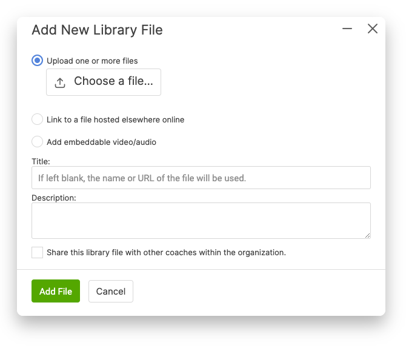
Task: Open the Choose a file picker button
Action: pos(104,82)
